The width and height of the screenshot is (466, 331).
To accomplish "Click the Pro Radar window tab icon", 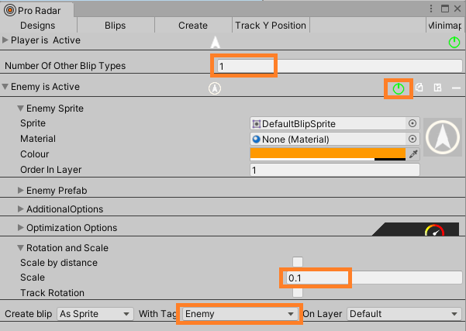I will 10,10.
